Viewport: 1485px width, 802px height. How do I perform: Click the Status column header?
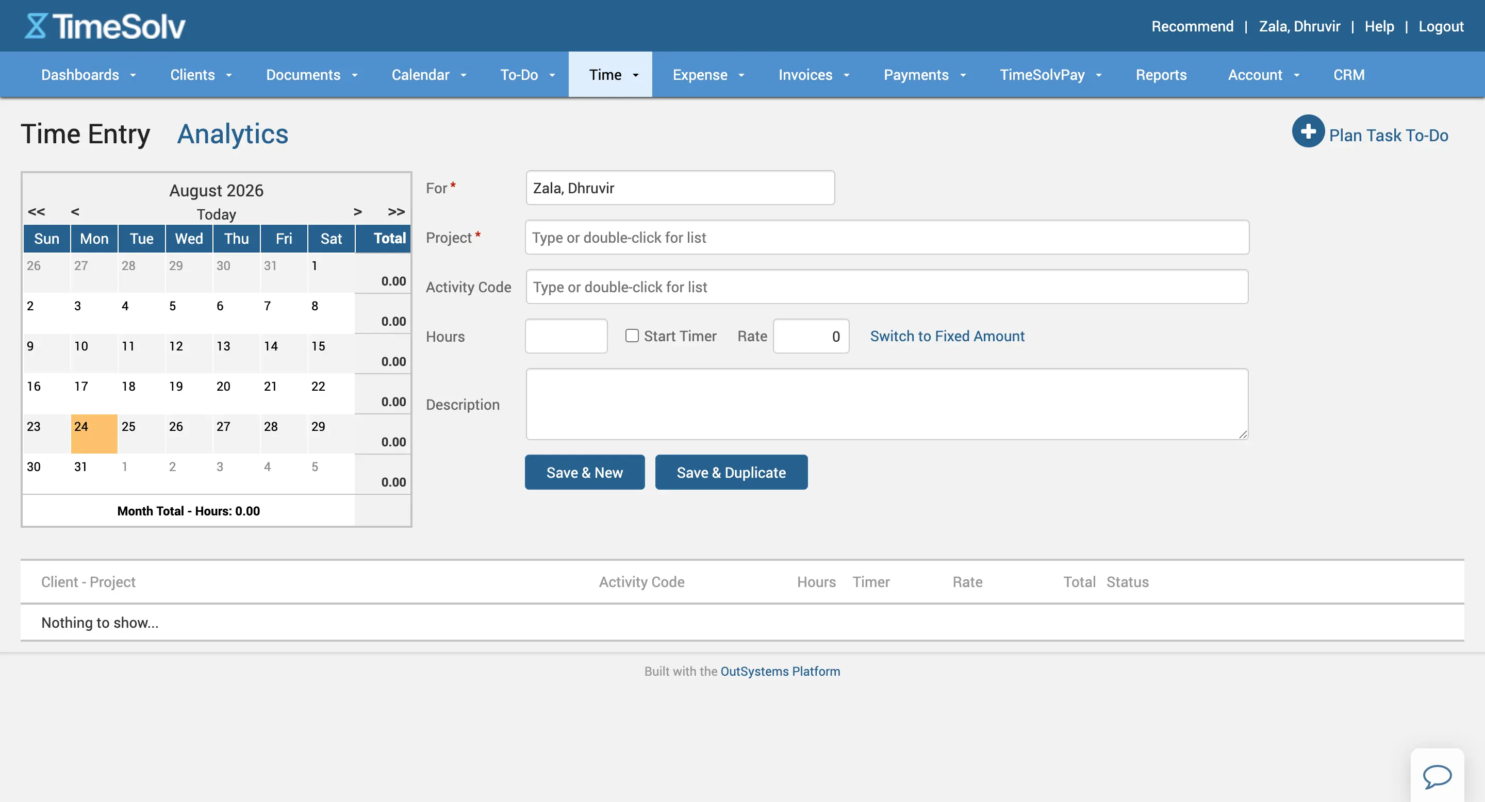[x=1128, y=582]
